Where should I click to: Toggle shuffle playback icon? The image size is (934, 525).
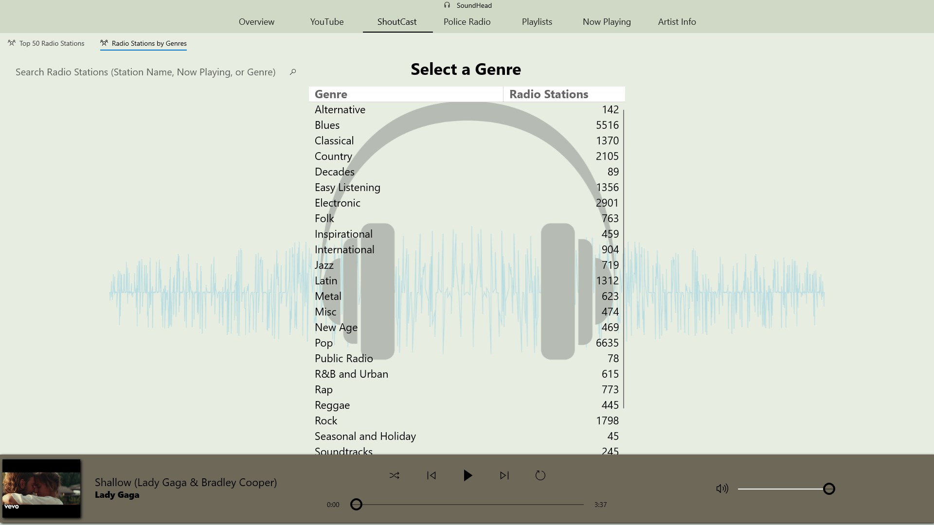[394, 475]
